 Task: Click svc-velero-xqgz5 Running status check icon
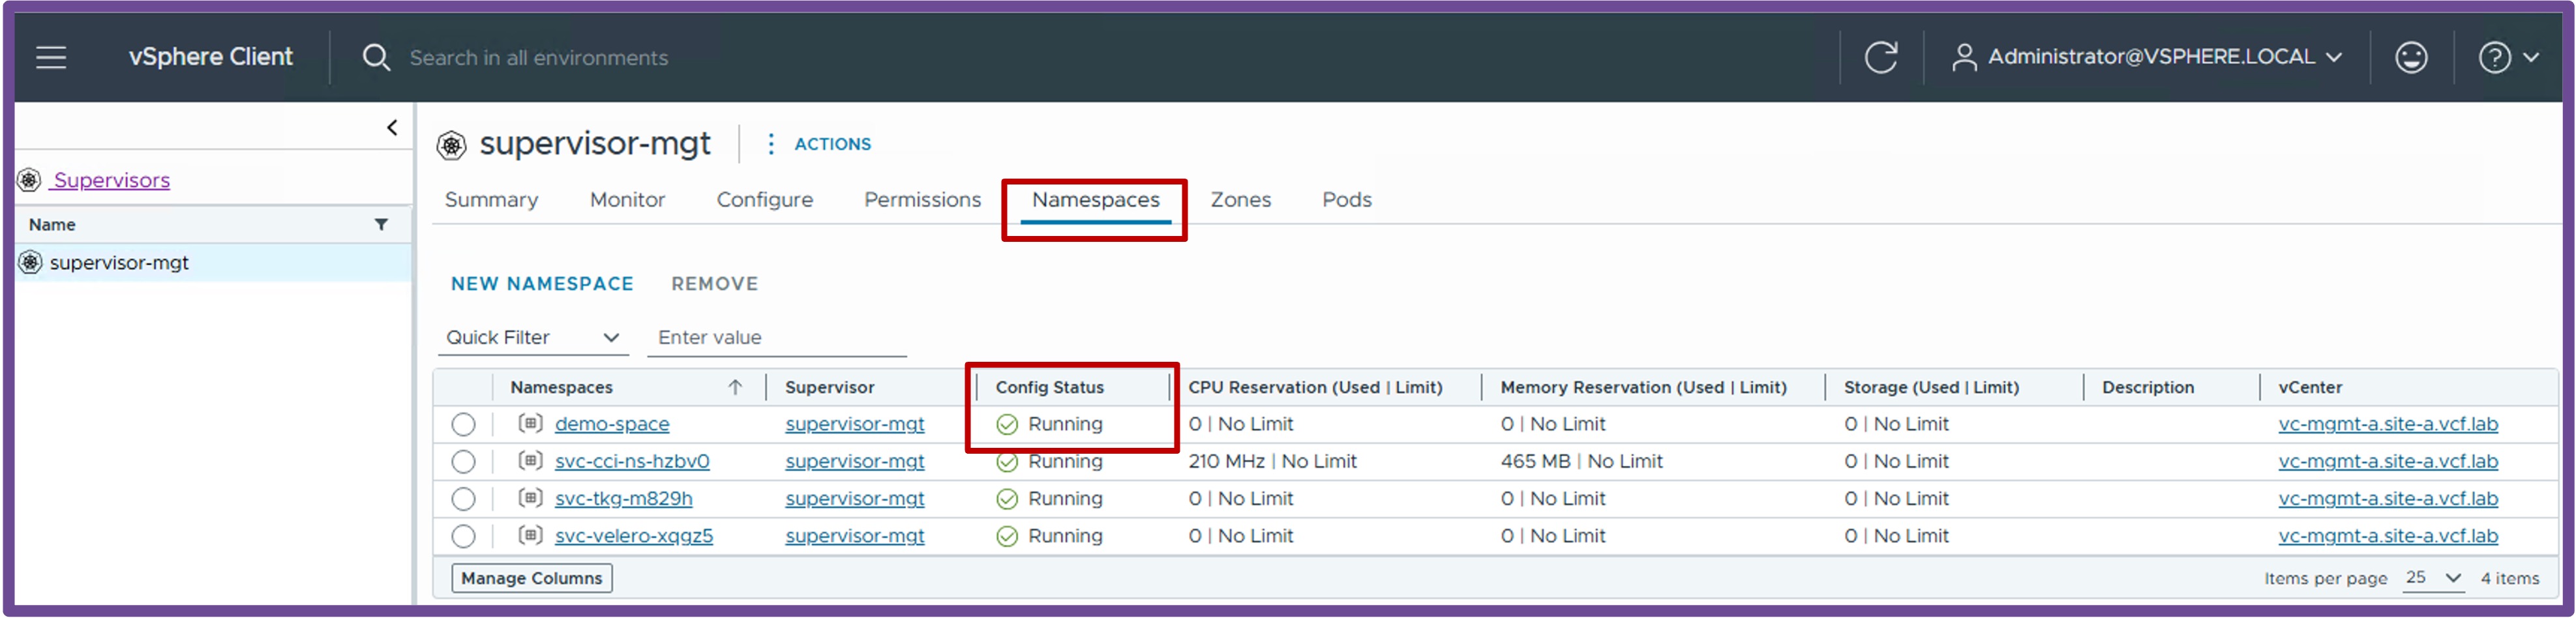(x=1007, y=537)
